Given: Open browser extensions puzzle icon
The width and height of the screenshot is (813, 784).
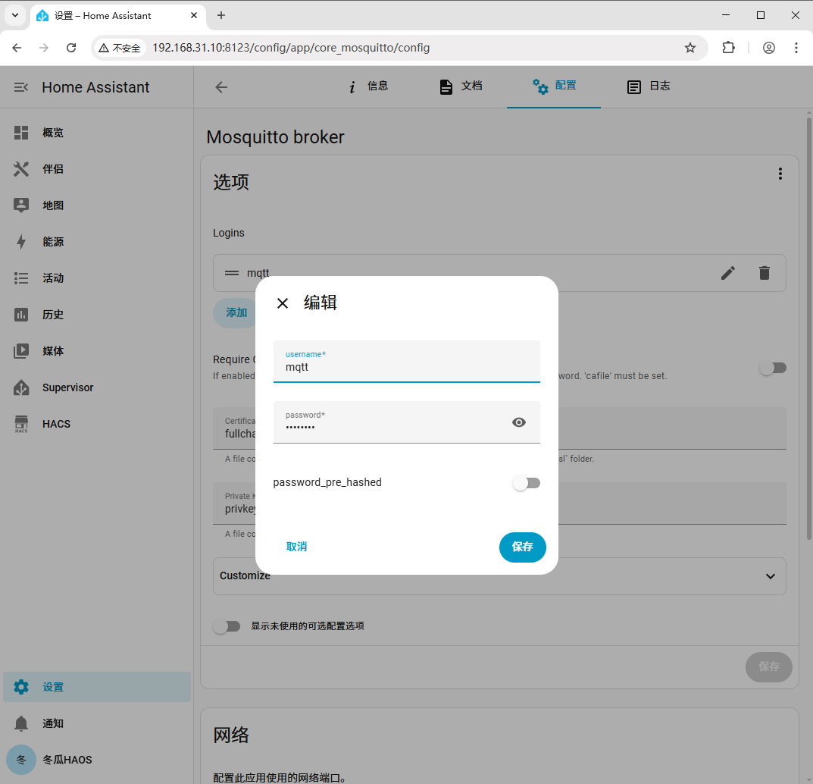Looking at the screenshot, I should click(728, 48).
